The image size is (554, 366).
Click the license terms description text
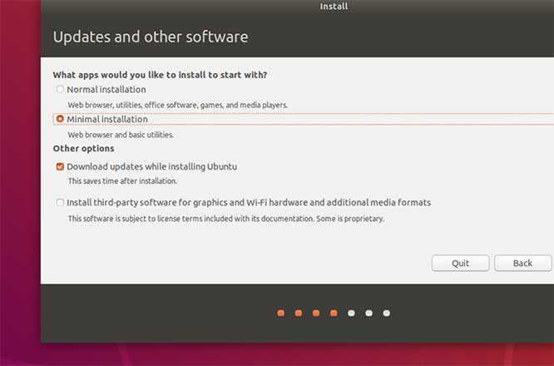225,219
